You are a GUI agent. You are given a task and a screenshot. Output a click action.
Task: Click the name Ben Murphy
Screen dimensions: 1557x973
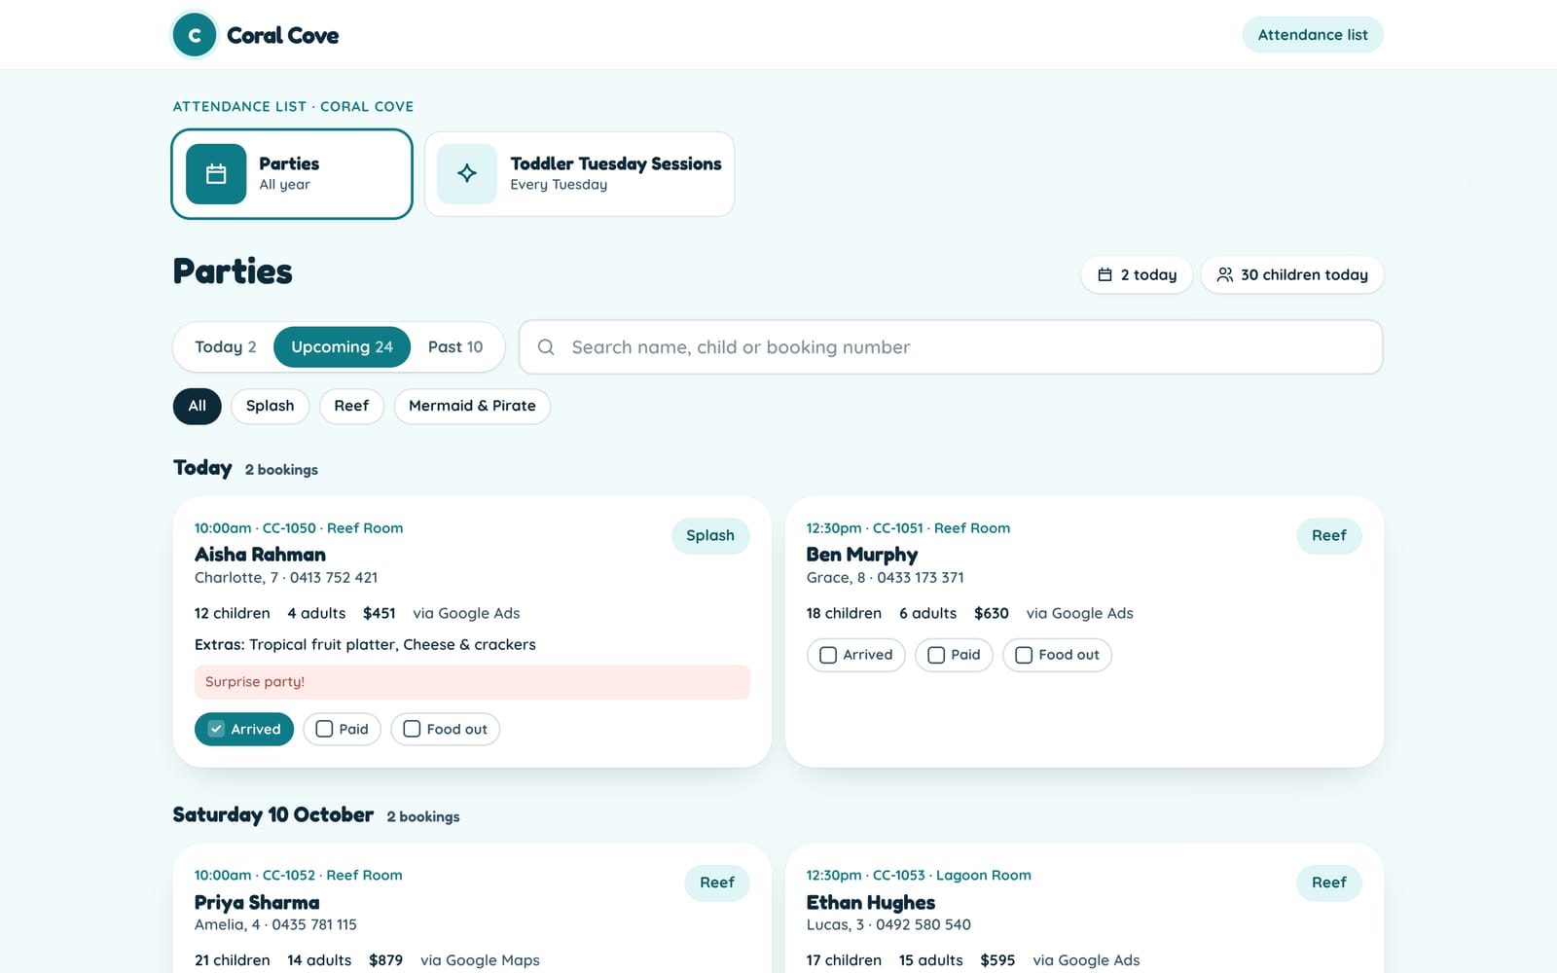pos(862,555)
